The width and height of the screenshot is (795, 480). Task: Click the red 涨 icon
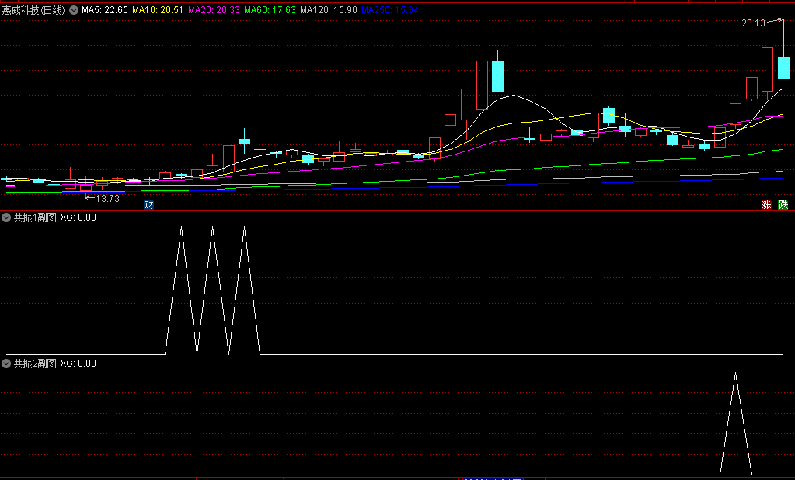point(766,205)
